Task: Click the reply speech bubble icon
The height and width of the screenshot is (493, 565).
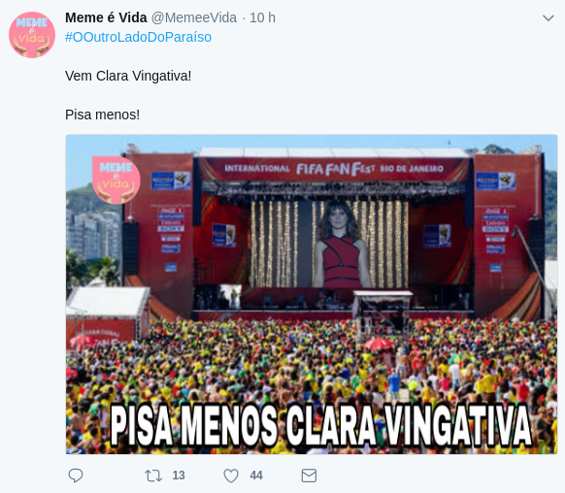Action: pos(76,476)
